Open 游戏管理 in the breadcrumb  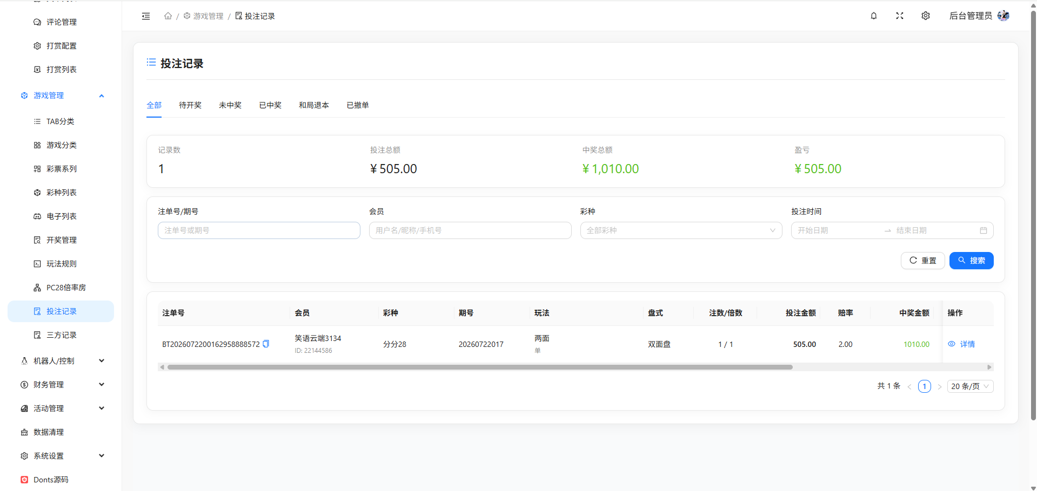point(204,16)
